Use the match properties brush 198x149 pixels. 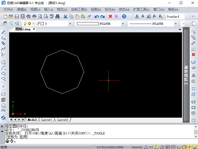(89, 16)
